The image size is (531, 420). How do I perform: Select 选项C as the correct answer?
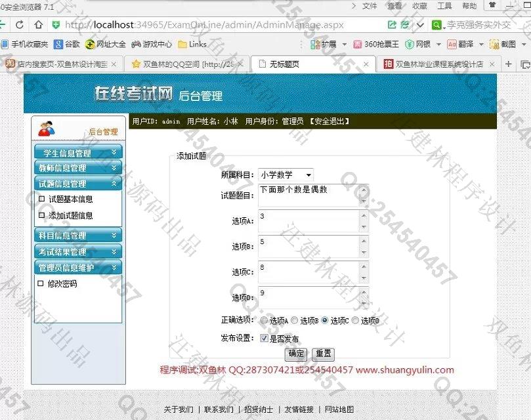pyautogui.click(x=325, y=320)
